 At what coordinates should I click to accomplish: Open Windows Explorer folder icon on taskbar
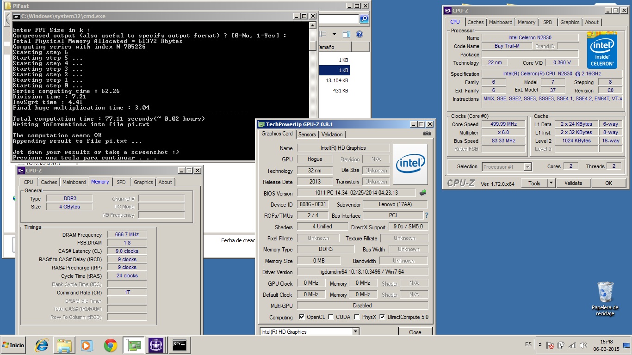point(64,345)
